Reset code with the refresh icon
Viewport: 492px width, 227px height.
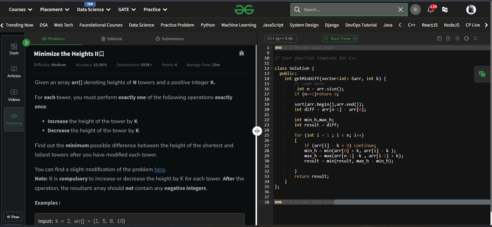pyautogui.click(x=466, y=39)
